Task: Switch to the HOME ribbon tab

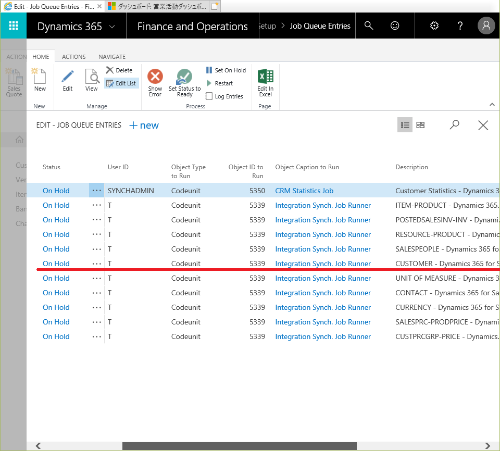Action: (x=41, y=56)
